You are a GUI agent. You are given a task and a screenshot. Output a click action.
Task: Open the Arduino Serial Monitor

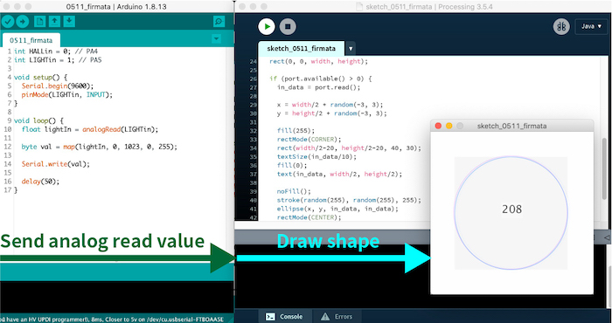(219, 22)
